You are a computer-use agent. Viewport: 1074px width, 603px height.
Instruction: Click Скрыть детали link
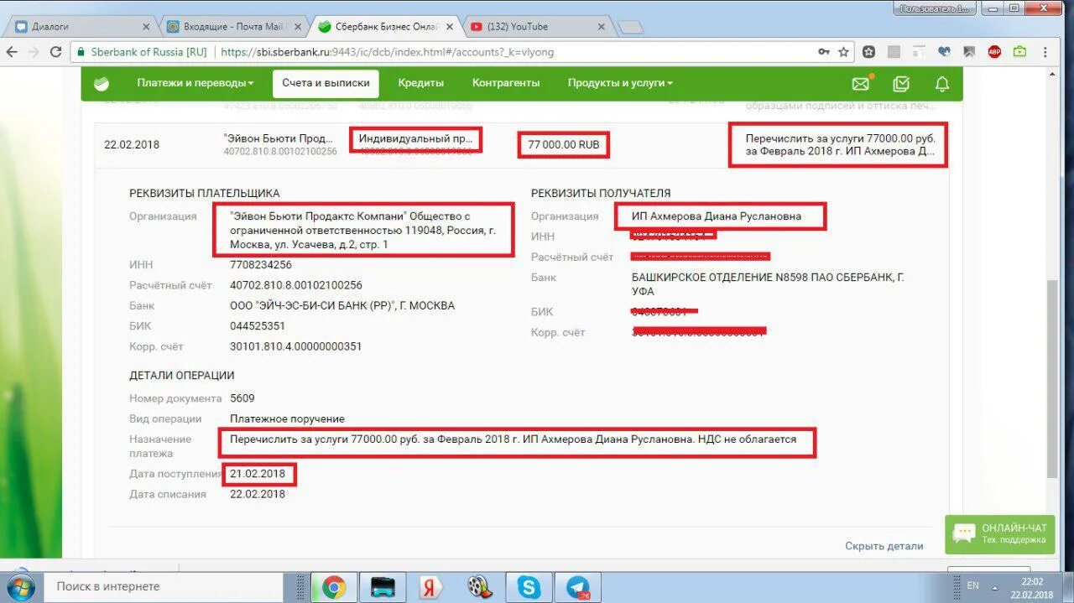pos(884,546)
